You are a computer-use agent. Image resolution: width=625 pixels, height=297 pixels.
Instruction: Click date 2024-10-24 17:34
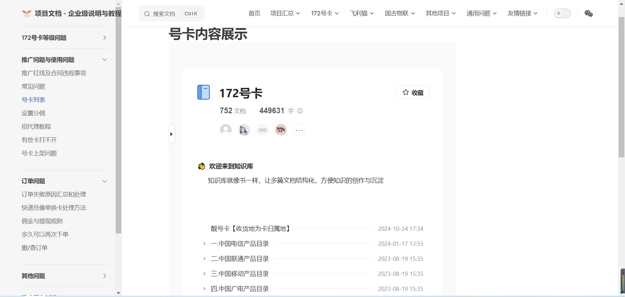(x=400, y=229)
